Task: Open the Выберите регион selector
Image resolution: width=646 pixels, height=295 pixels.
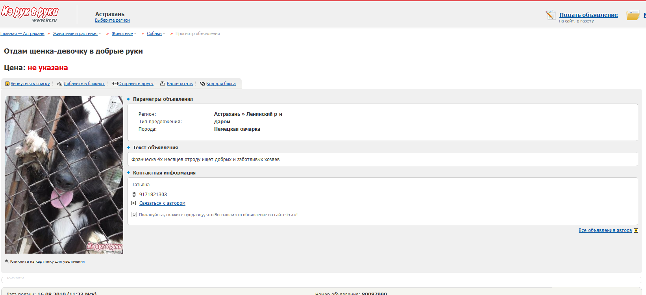Action: click(x=112, y=20)
